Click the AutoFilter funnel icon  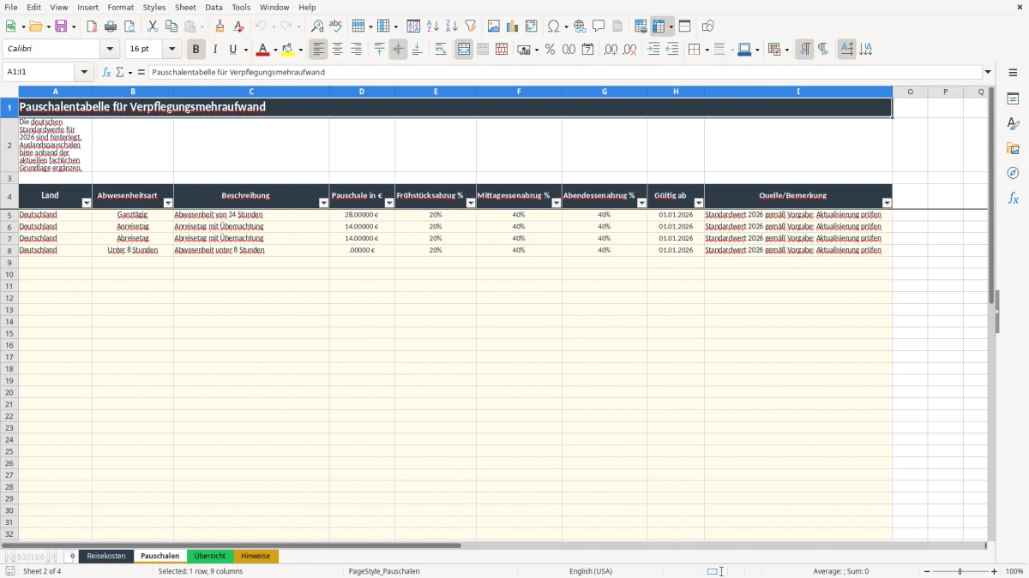coord(471,27)
